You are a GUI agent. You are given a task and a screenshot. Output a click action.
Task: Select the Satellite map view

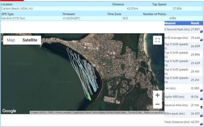coord(30,40)
